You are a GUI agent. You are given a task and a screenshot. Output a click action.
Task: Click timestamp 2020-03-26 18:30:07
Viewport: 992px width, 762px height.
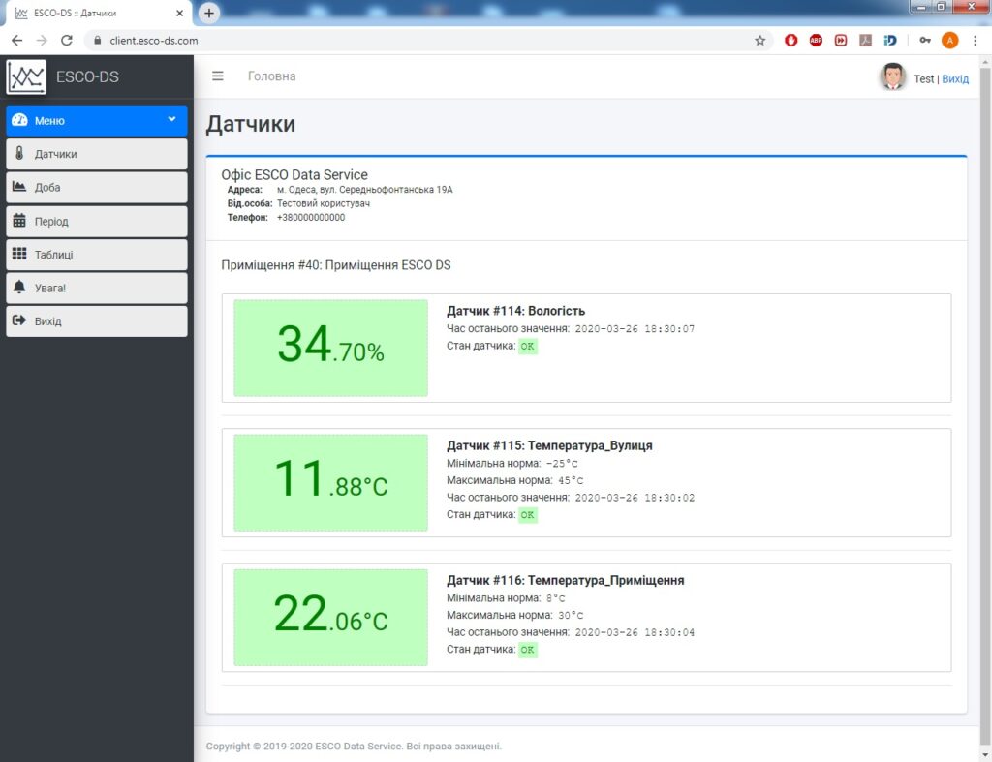click(635, 329)
